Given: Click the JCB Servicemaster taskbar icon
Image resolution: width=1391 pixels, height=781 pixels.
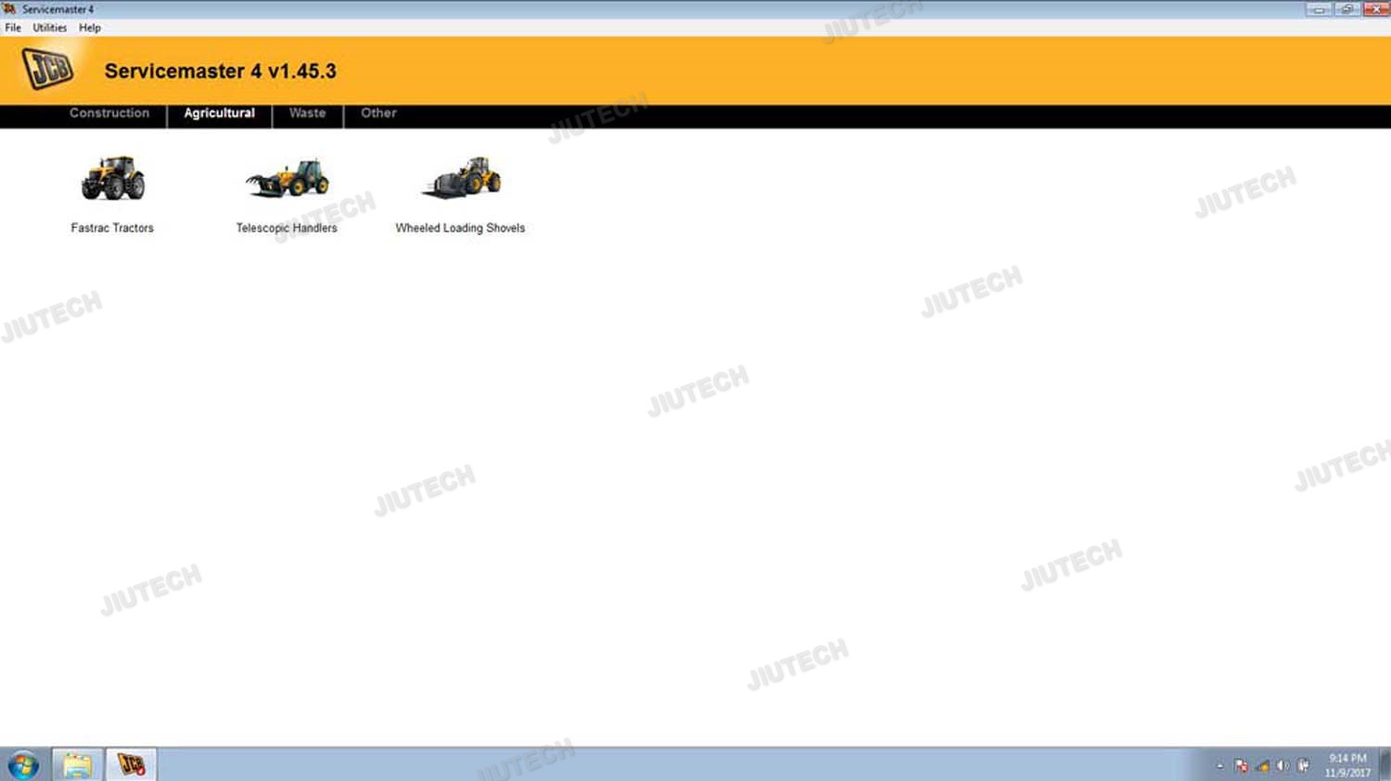Looking at the screenshot, I should 131,765.
